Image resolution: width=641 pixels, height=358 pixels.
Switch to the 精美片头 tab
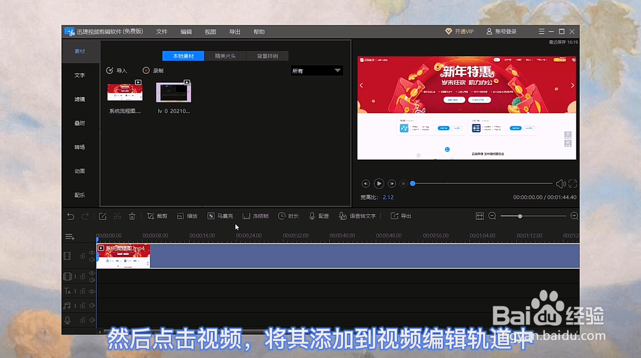[x=225, y=56]
